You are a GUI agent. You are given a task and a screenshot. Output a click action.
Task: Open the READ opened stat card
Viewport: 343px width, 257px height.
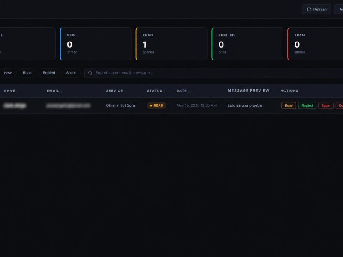pyautogui.click(x=171, y=44)
